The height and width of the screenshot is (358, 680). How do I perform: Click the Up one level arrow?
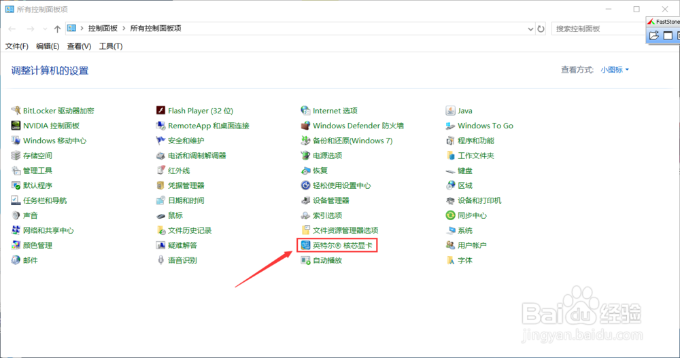click(x=57, y=29)
